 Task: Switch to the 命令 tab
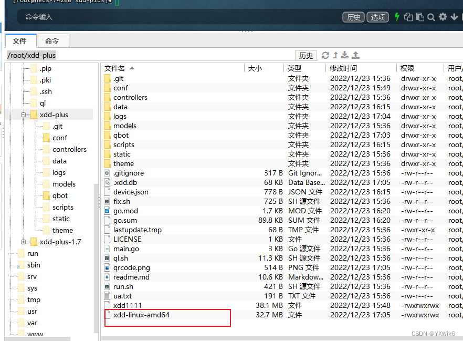[53, 41]
